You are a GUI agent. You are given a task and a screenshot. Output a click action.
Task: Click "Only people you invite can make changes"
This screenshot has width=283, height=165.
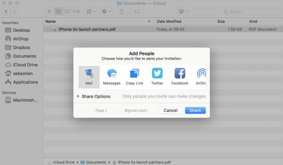[164, 96]
